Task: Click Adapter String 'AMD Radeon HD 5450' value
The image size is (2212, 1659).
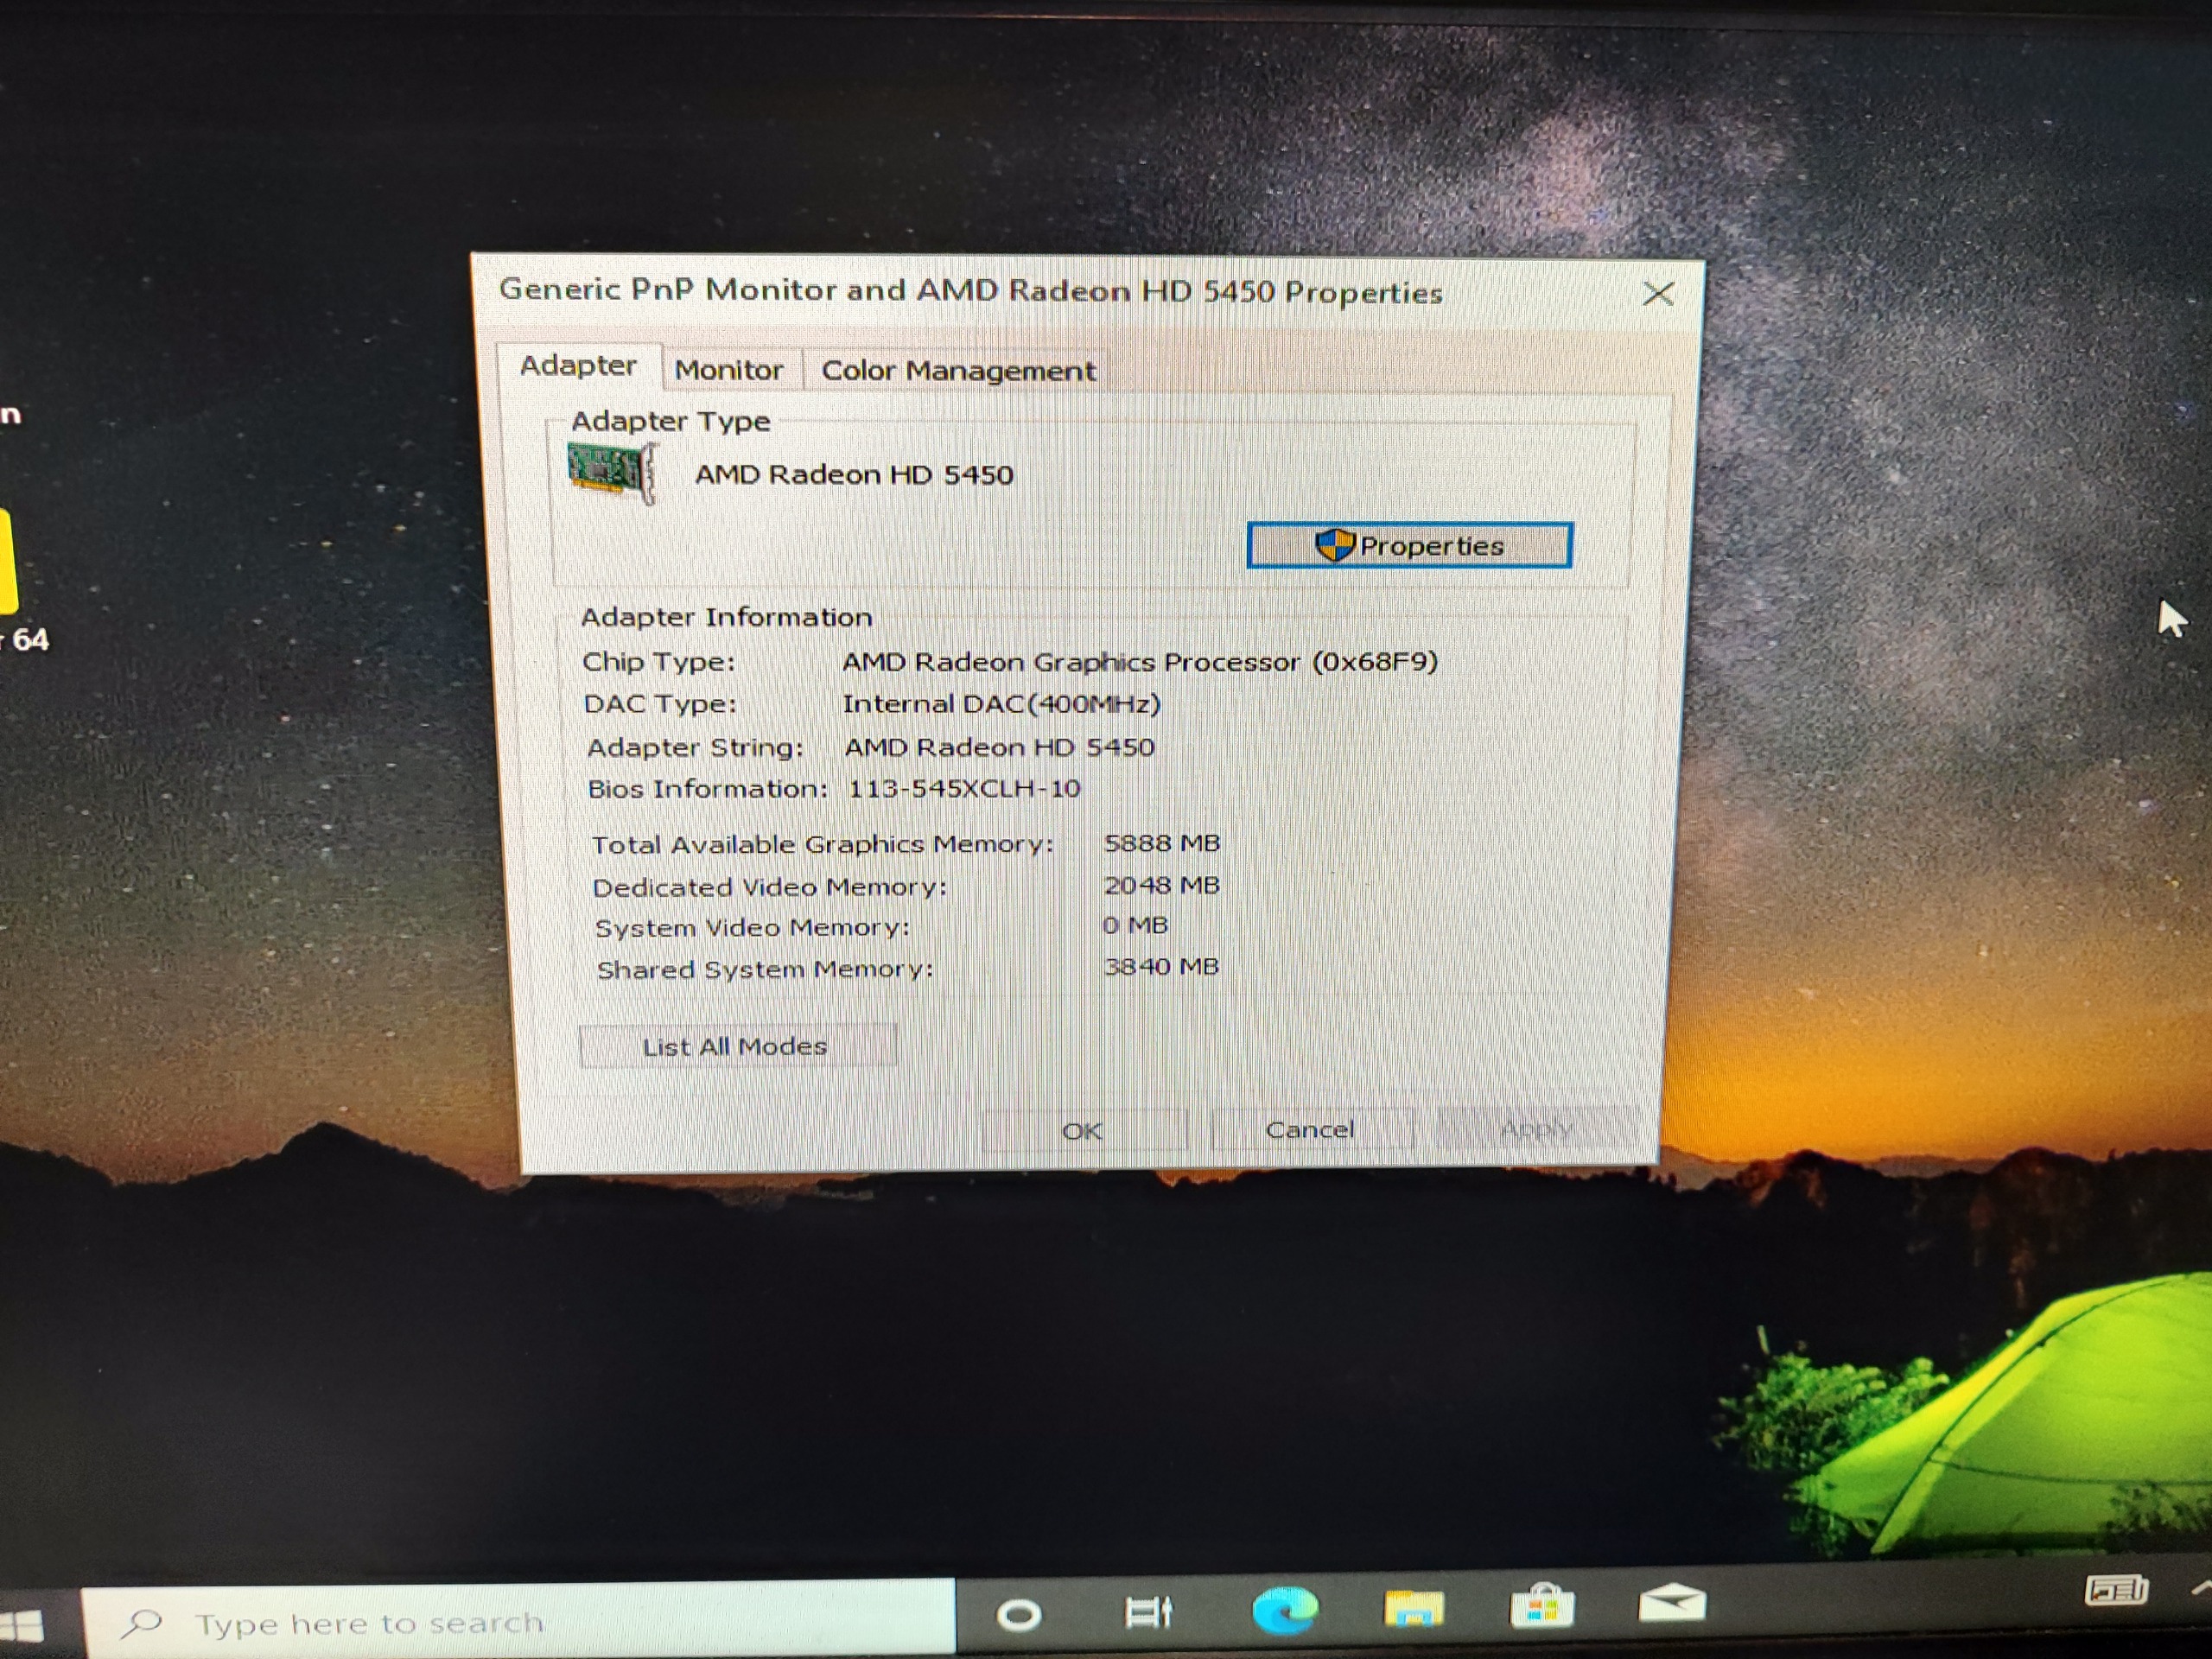Action: [1000, 747]
